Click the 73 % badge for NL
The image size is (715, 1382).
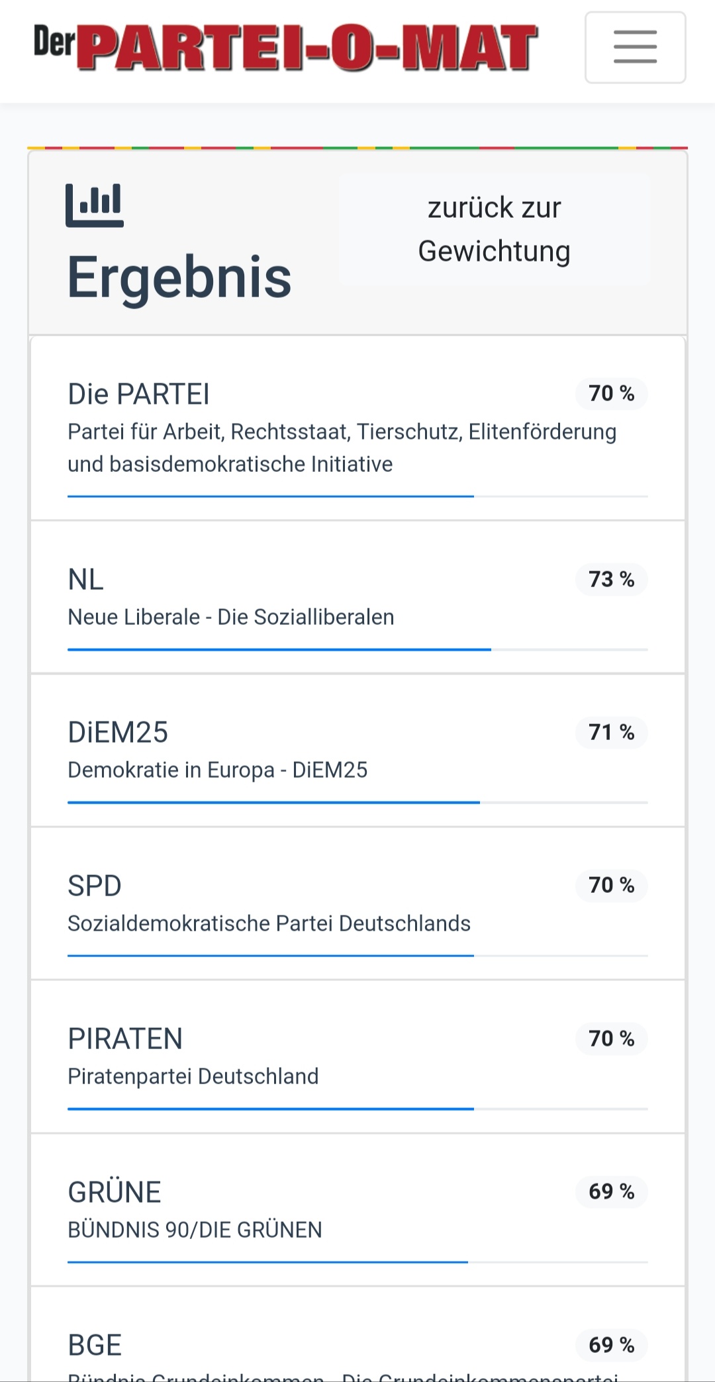(x=611, y=579)
